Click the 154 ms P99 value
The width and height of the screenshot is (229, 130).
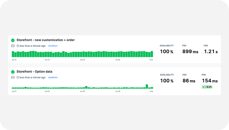pos(210,81)
